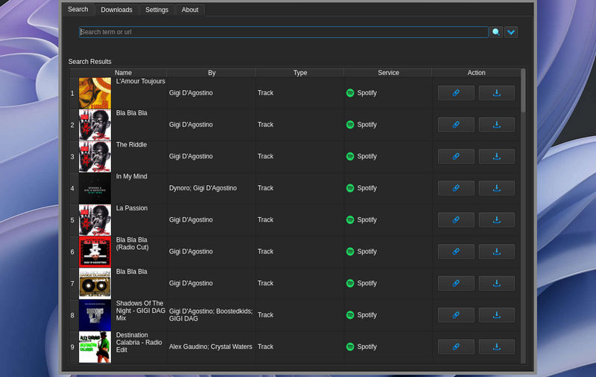Download the In My Mind track

(x=496, y=188)
